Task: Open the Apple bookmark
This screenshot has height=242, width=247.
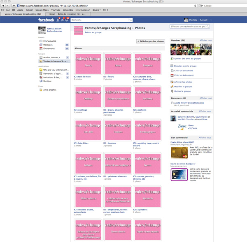Action: [x=20, y=10]
